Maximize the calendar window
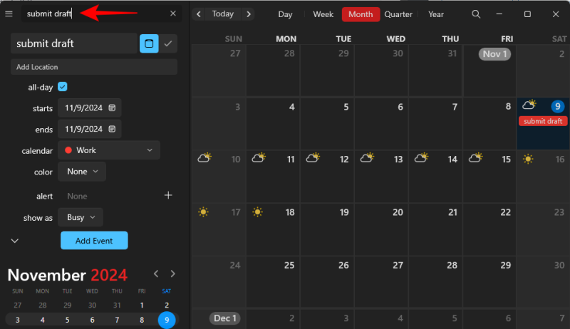570x329 pixels. [x=527, y=14]
